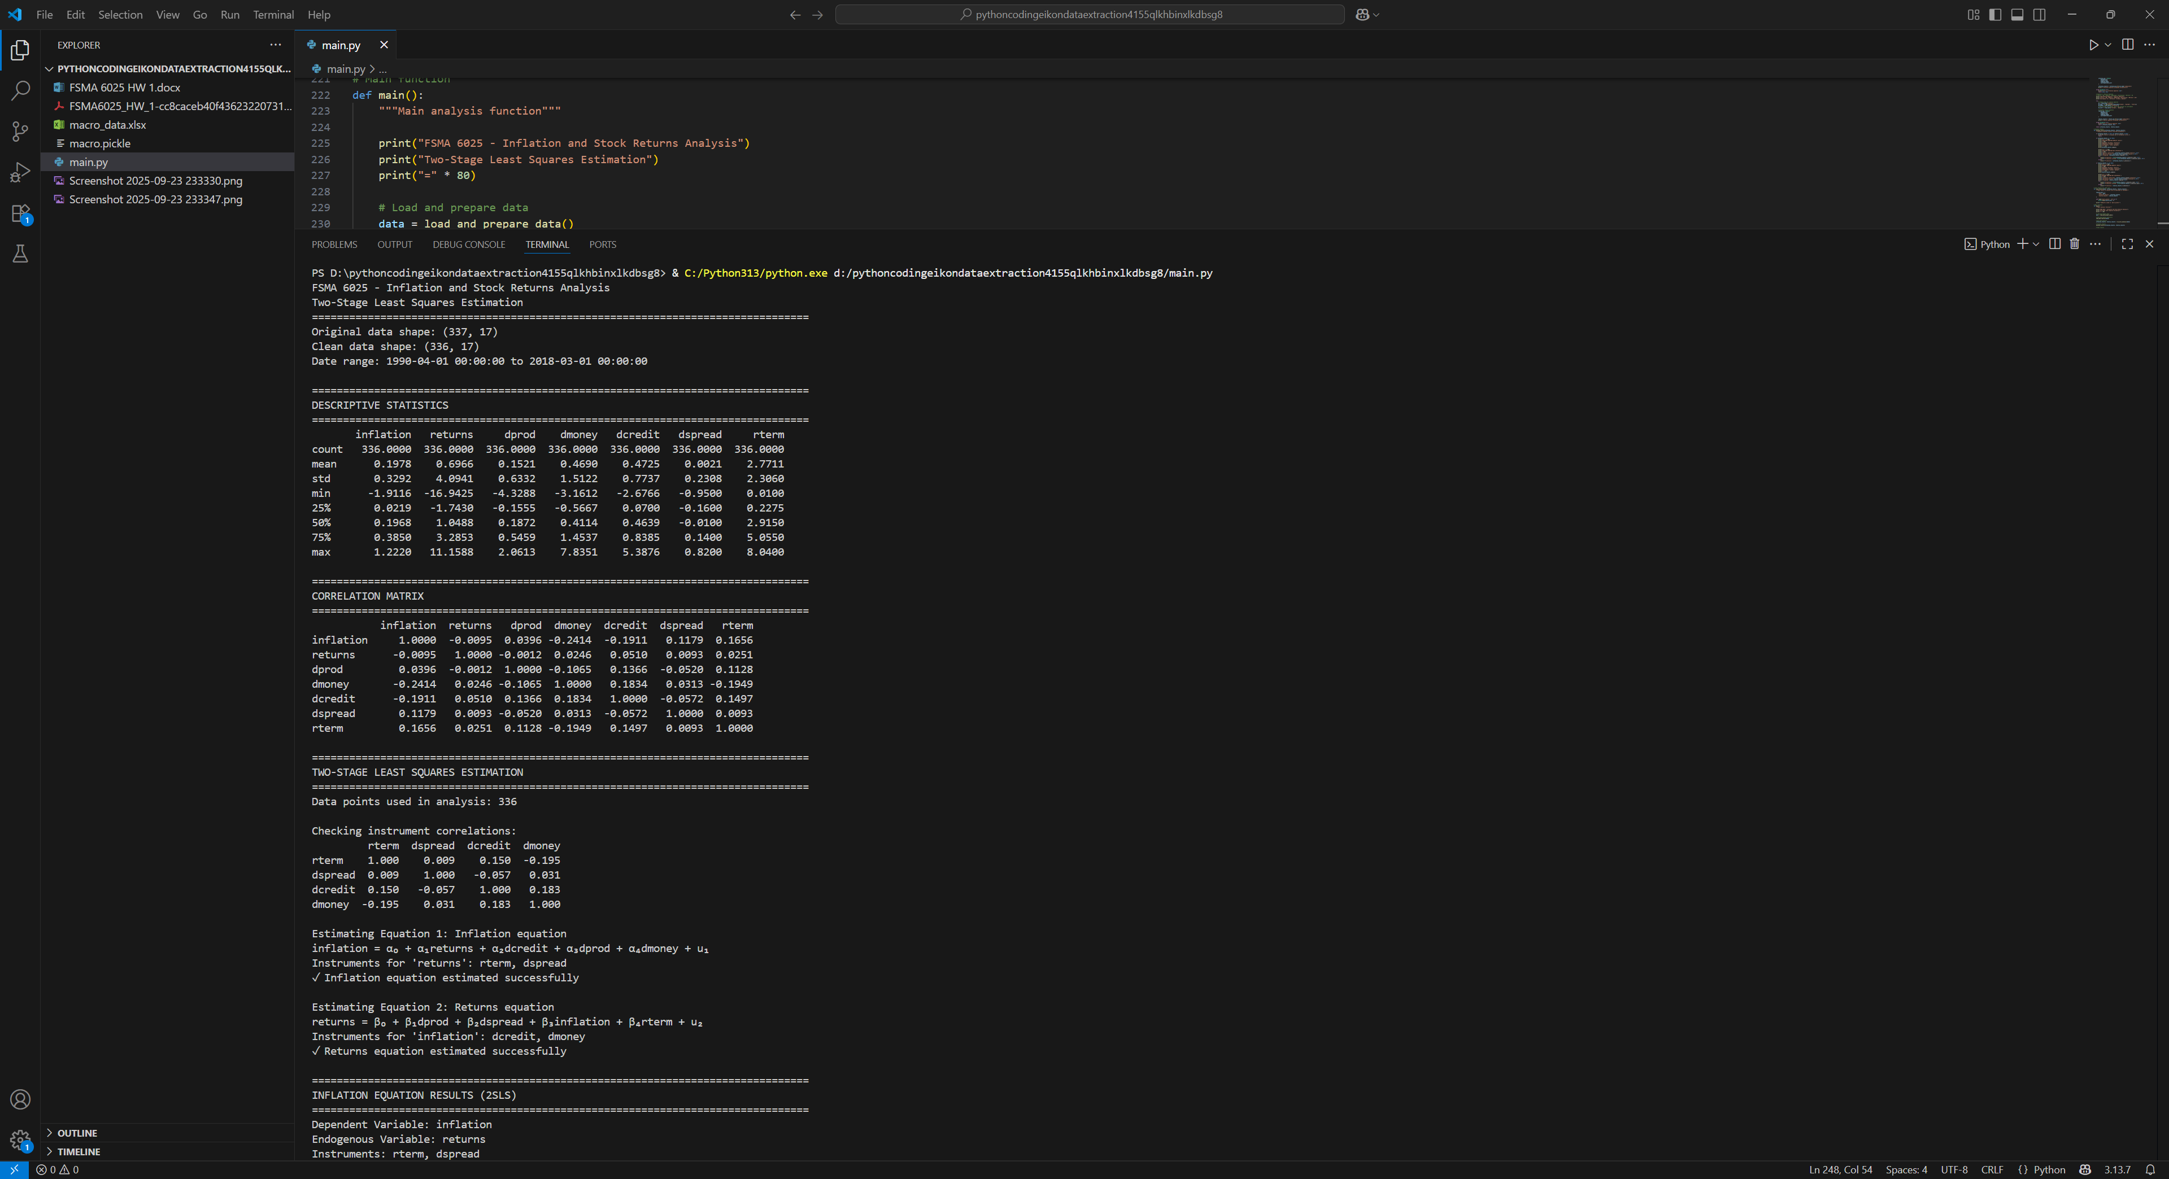Show errors and warnings count
This screenshot has height=1179, width=2169.
click(57, 1170)
